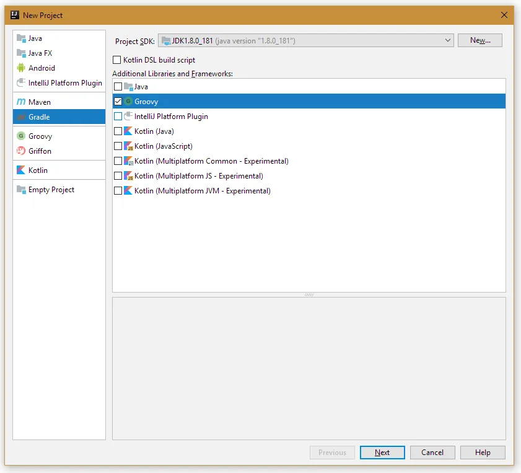
Task: Click the IntelliJ IDEA logo in title bar
Action: click(x=15, y=15)
